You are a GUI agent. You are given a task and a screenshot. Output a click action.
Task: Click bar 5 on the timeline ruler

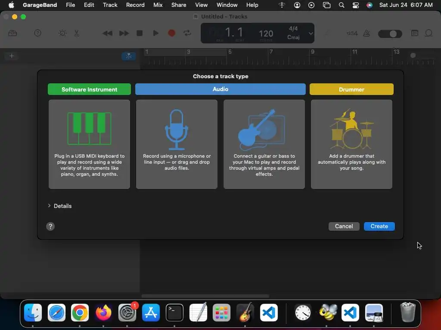point(230,52)
